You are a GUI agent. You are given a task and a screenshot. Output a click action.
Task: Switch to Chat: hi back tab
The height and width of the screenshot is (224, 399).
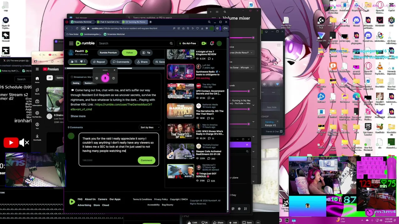[x=108, y=22]
